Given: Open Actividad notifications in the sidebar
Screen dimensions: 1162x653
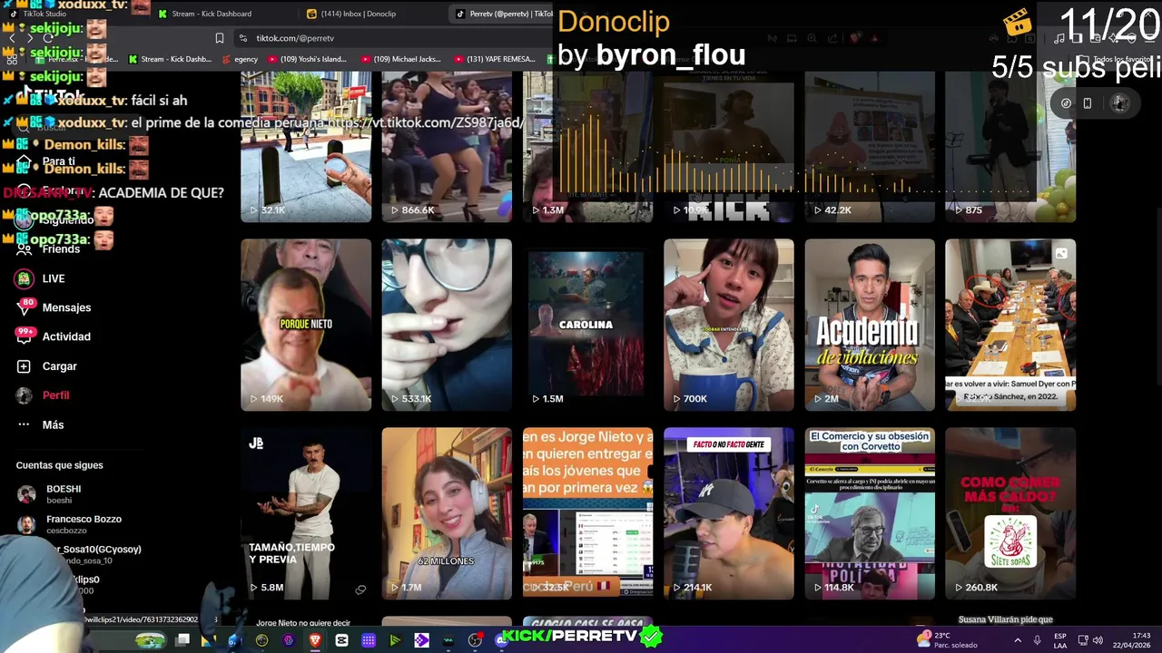Looking at the screenshot, I should click(x=66, y=336).
